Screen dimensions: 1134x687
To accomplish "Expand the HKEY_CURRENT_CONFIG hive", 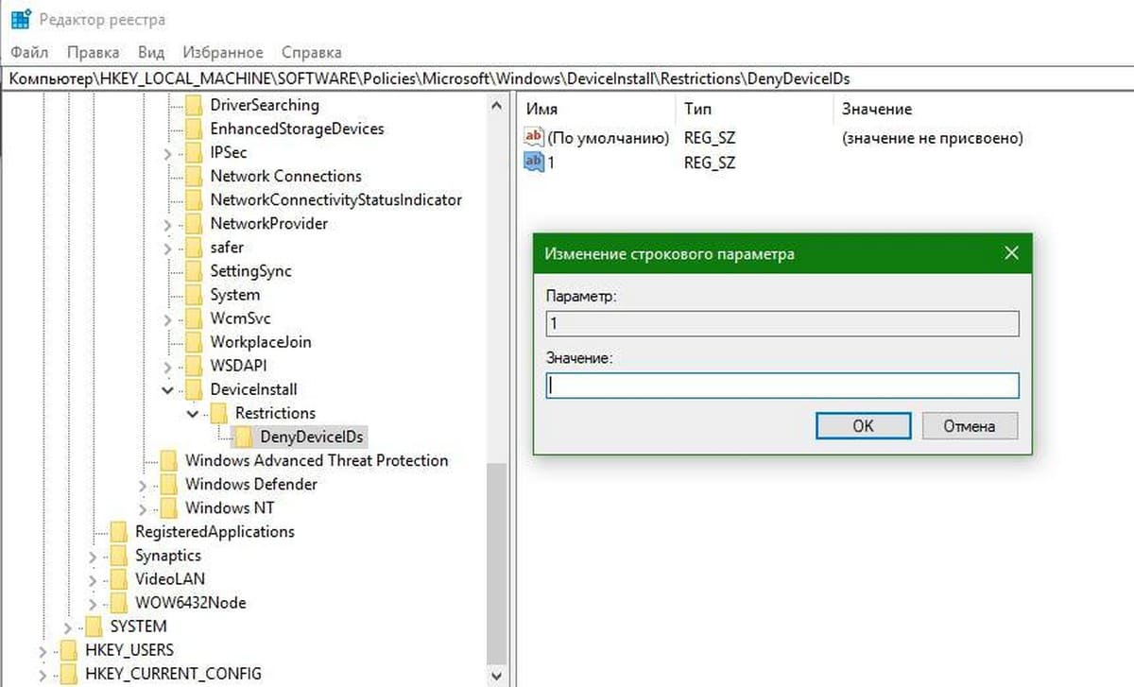I will (x=43, y=674).
